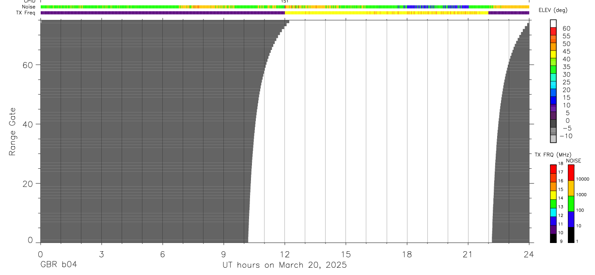Click the '100' label on the NOISE legend
This screenshot has height=275, width=595.
580,210
